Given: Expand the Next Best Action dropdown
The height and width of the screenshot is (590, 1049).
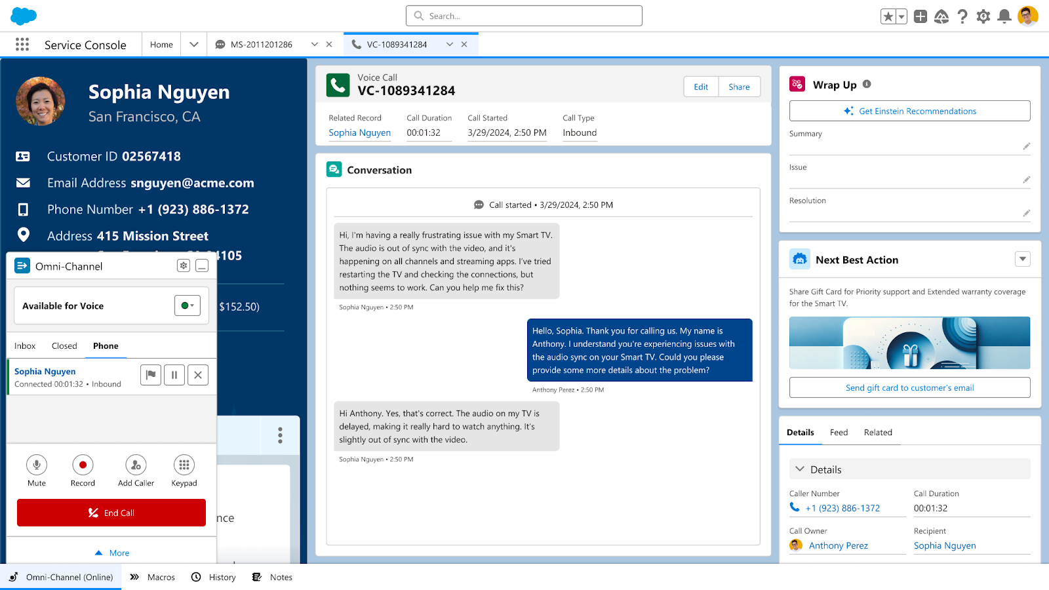Looking at the screenshot, I should pyautogui.click(x=1022, y=259).
